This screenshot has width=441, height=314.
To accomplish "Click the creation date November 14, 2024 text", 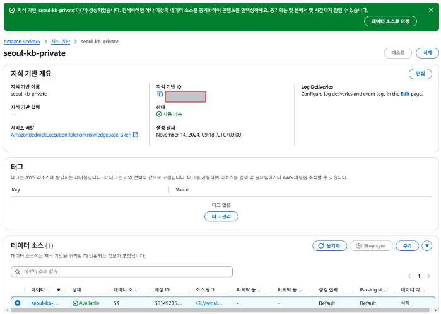I will tap(199, 135).
